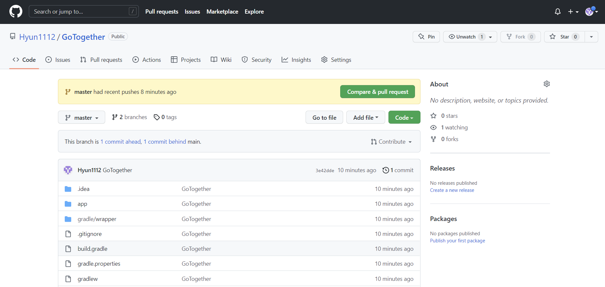Open the GitHub home logo

[x=16, y=12]
